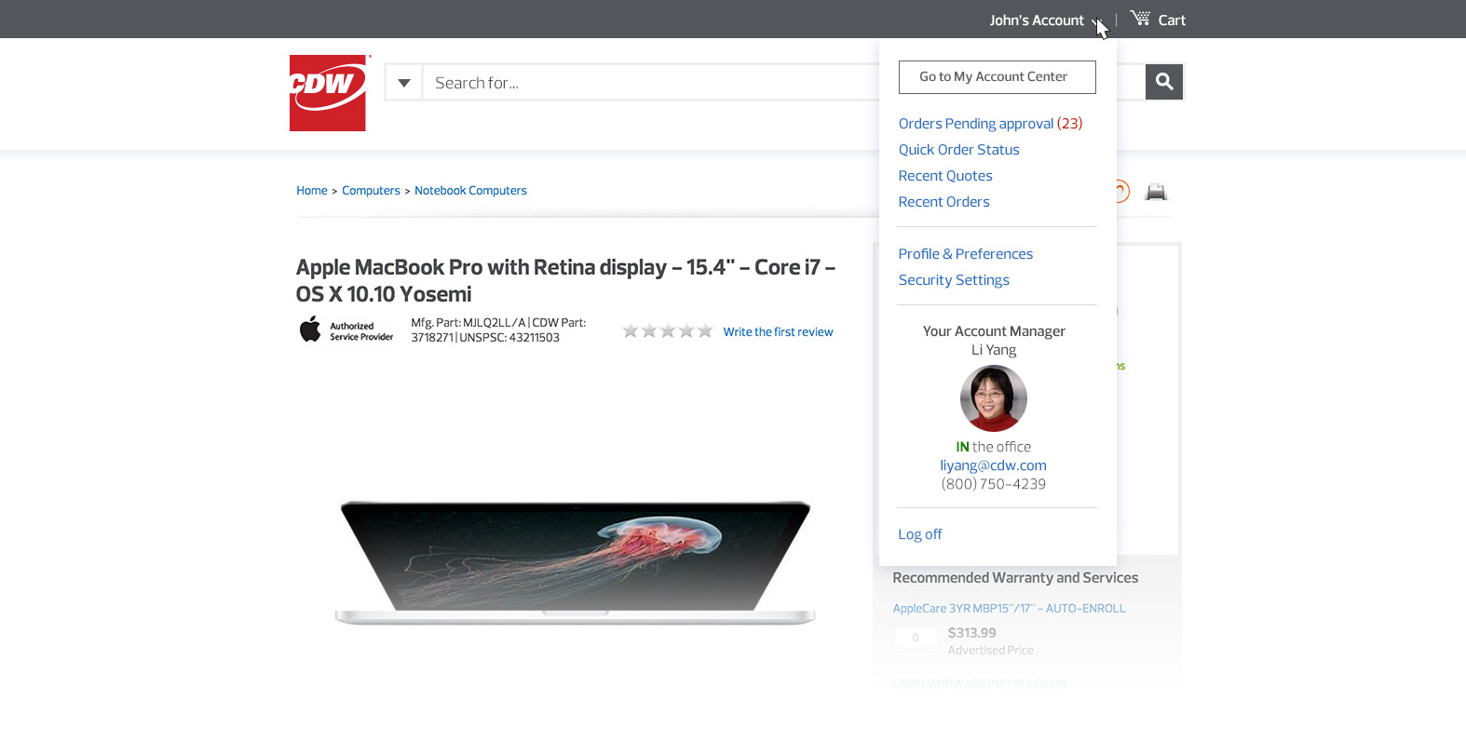
Task: Expand the search category dropdown arrow
Action: [x=404, y=83]
